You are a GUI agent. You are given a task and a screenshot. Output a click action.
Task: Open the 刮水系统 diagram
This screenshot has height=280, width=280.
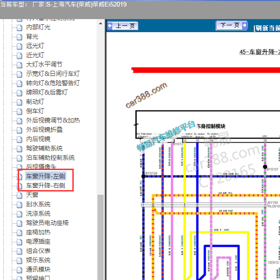click(38, 204)
